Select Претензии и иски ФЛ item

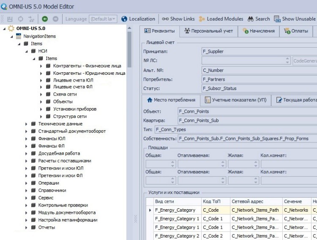(60, 176)
